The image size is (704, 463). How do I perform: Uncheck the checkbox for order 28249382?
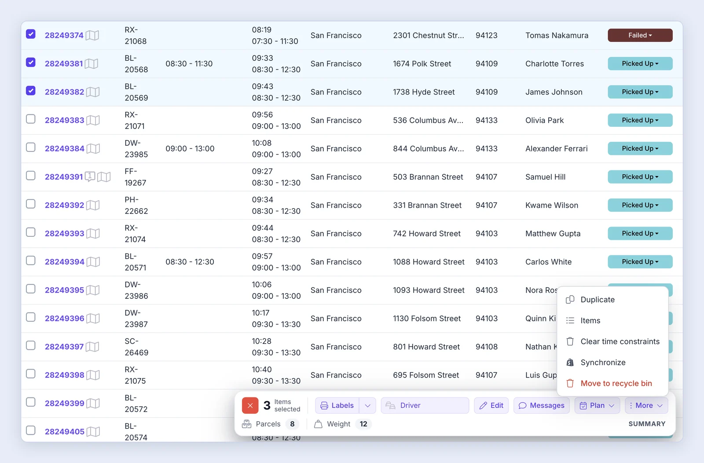[31, 91]
